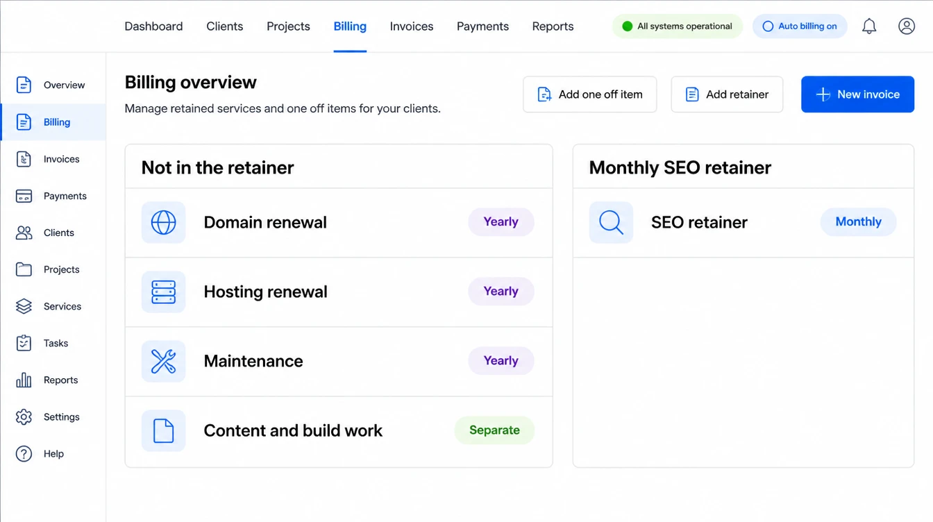Viewport: 933px width, 522px height.
Task: Click the Domain renewal item title
Action: click(x=265, y=222)
